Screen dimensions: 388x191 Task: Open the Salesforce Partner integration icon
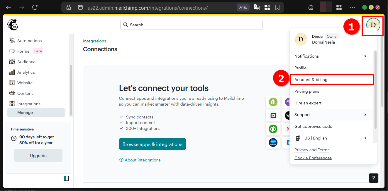click(273, 142)
